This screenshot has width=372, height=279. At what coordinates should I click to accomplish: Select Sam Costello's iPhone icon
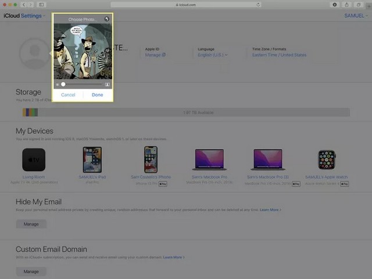151,160
